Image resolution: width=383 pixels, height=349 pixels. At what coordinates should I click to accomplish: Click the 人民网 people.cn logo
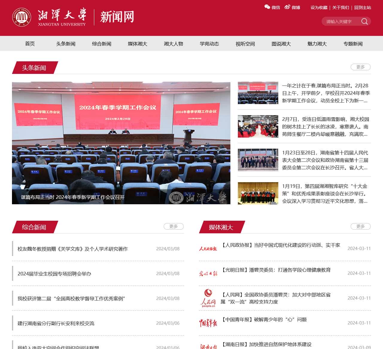(x=208, y=298)
